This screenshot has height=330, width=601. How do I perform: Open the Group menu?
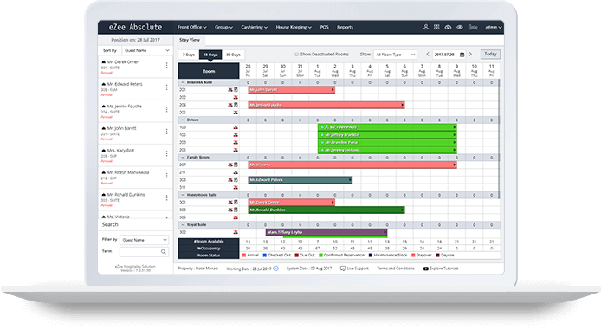pos(223,27)
